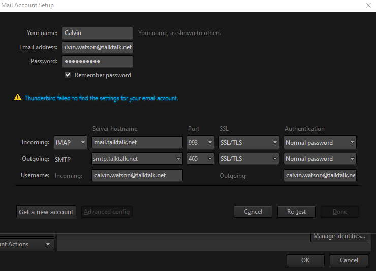Open the outgoing Normal password authentication dropdown
This screenshot has height=271, width=376.
pyautogui.click(x=320, y=159)
